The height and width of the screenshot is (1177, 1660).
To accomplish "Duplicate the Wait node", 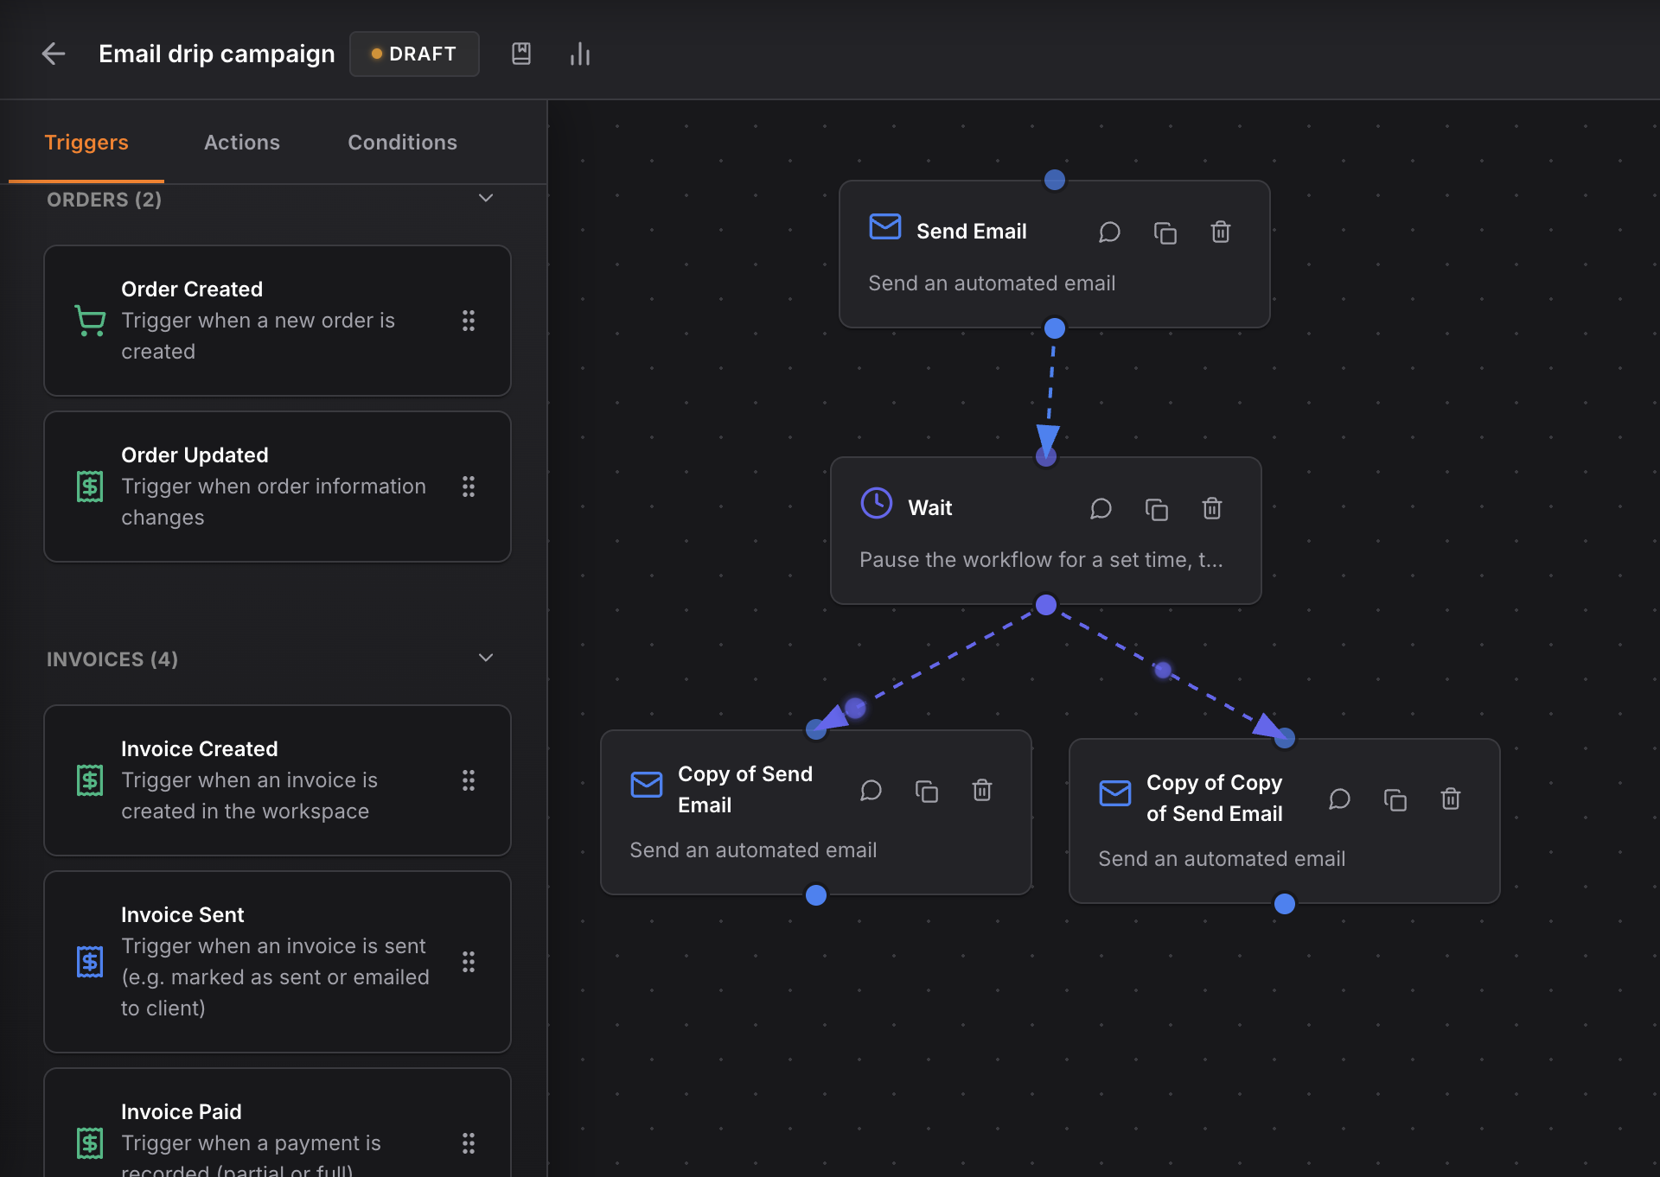I will 1157,508.
